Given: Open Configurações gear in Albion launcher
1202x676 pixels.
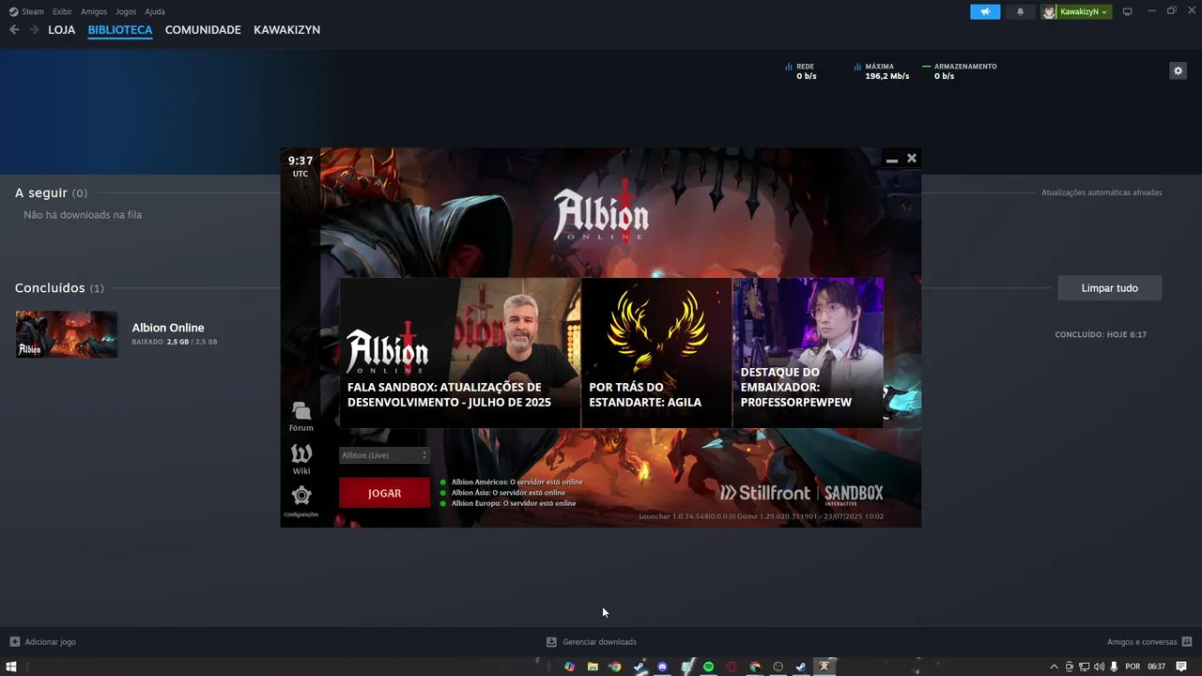Looking at the screenshot, I should click(x=300, y=496).
